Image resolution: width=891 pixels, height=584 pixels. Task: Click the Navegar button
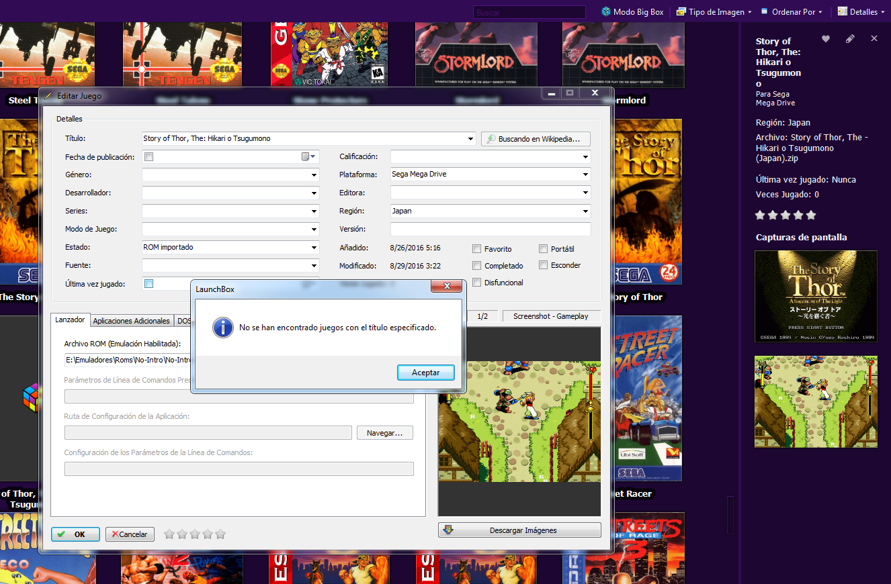coord(385,433)
